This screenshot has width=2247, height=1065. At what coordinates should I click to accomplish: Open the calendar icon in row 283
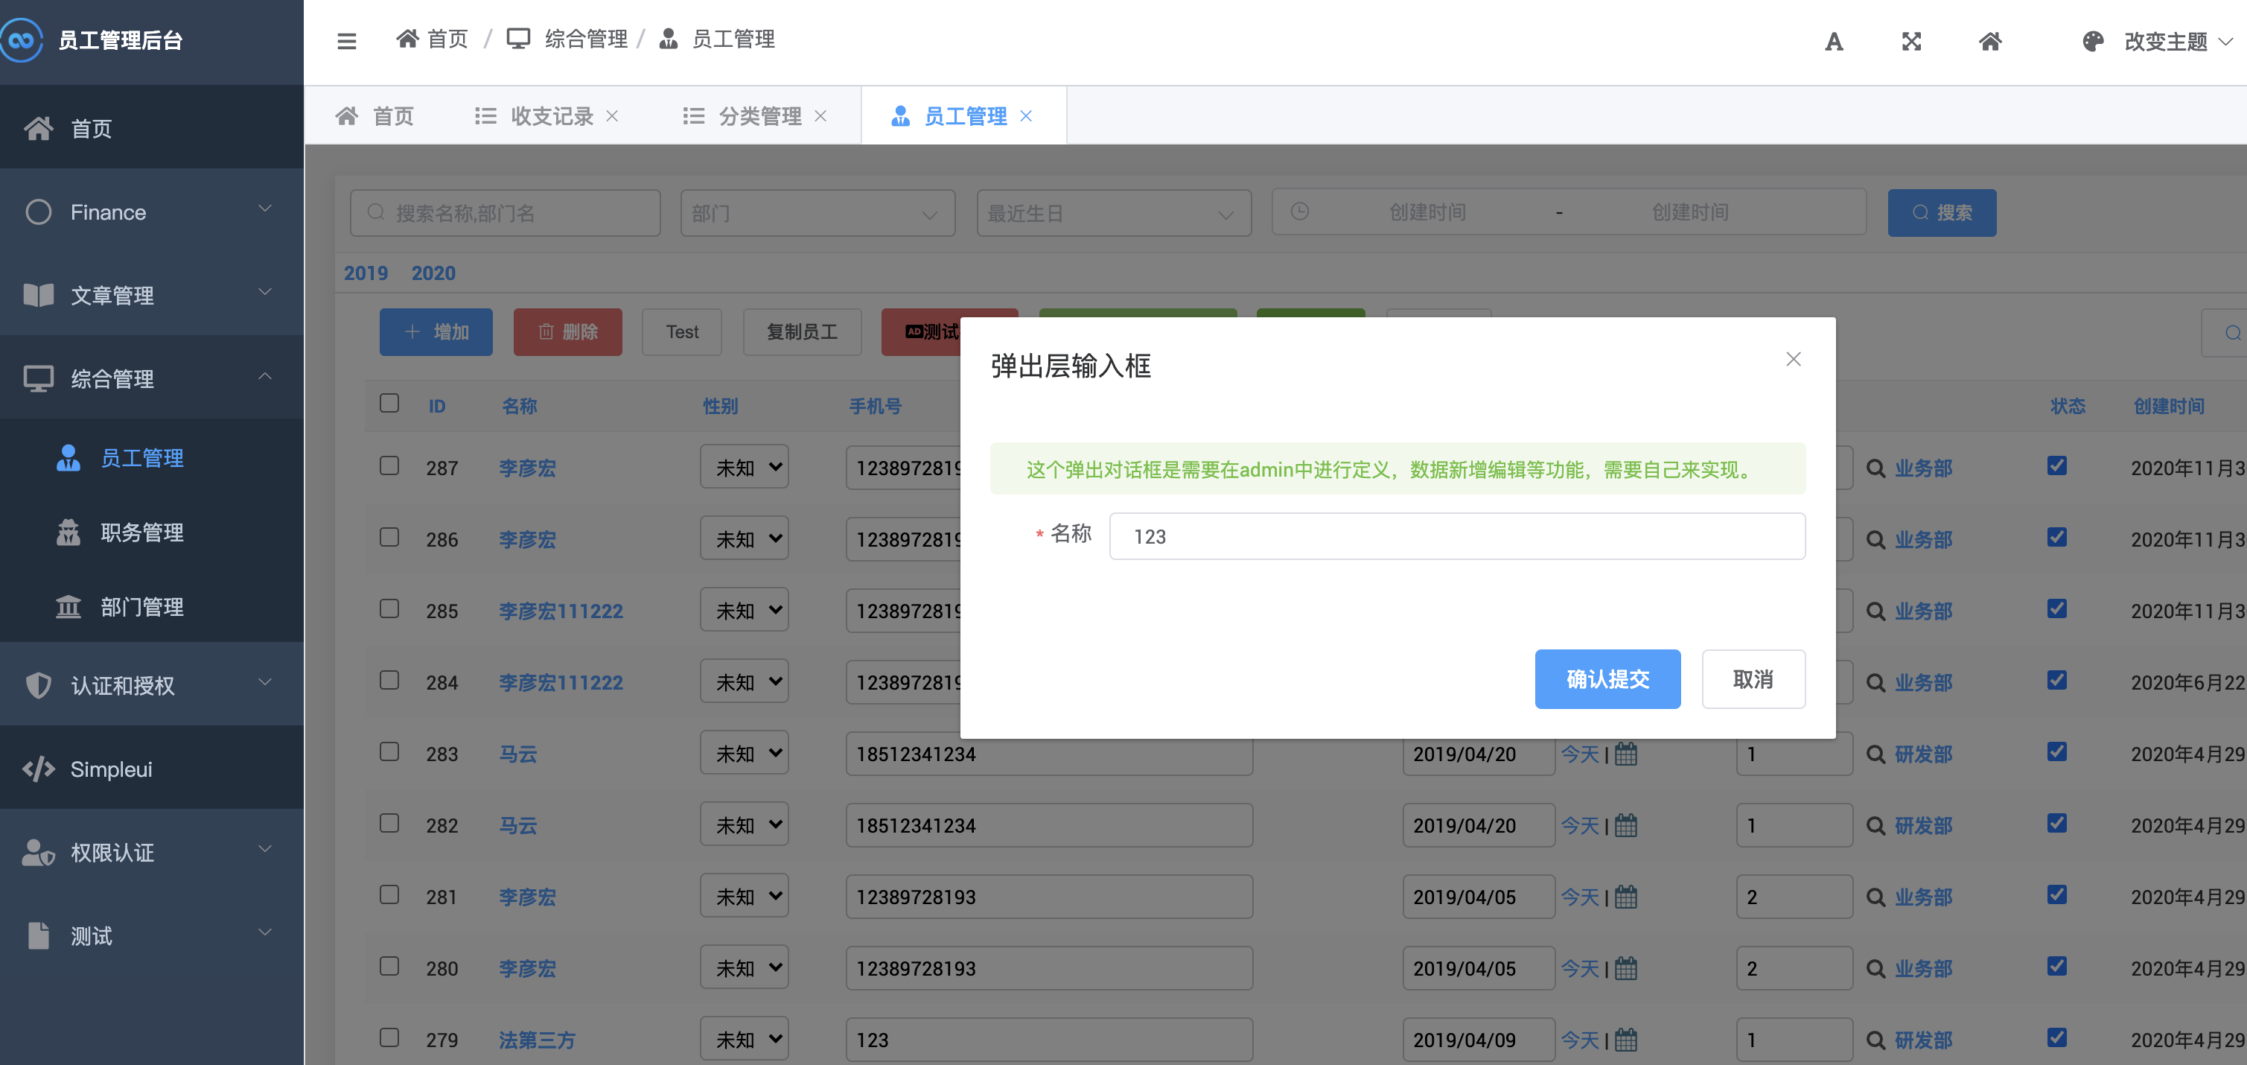pos(1626,754)
